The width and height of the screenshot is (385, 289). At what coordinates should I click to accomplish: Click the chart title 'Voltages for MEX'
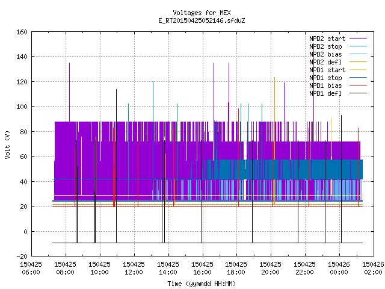click(x=202, y=13)
